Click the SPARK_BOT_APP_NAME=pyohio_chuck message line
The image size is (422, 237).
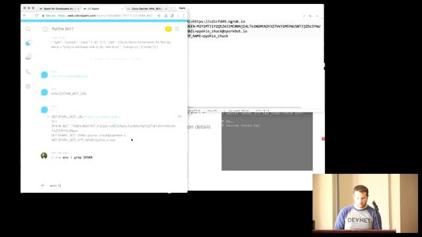[83, 140]
